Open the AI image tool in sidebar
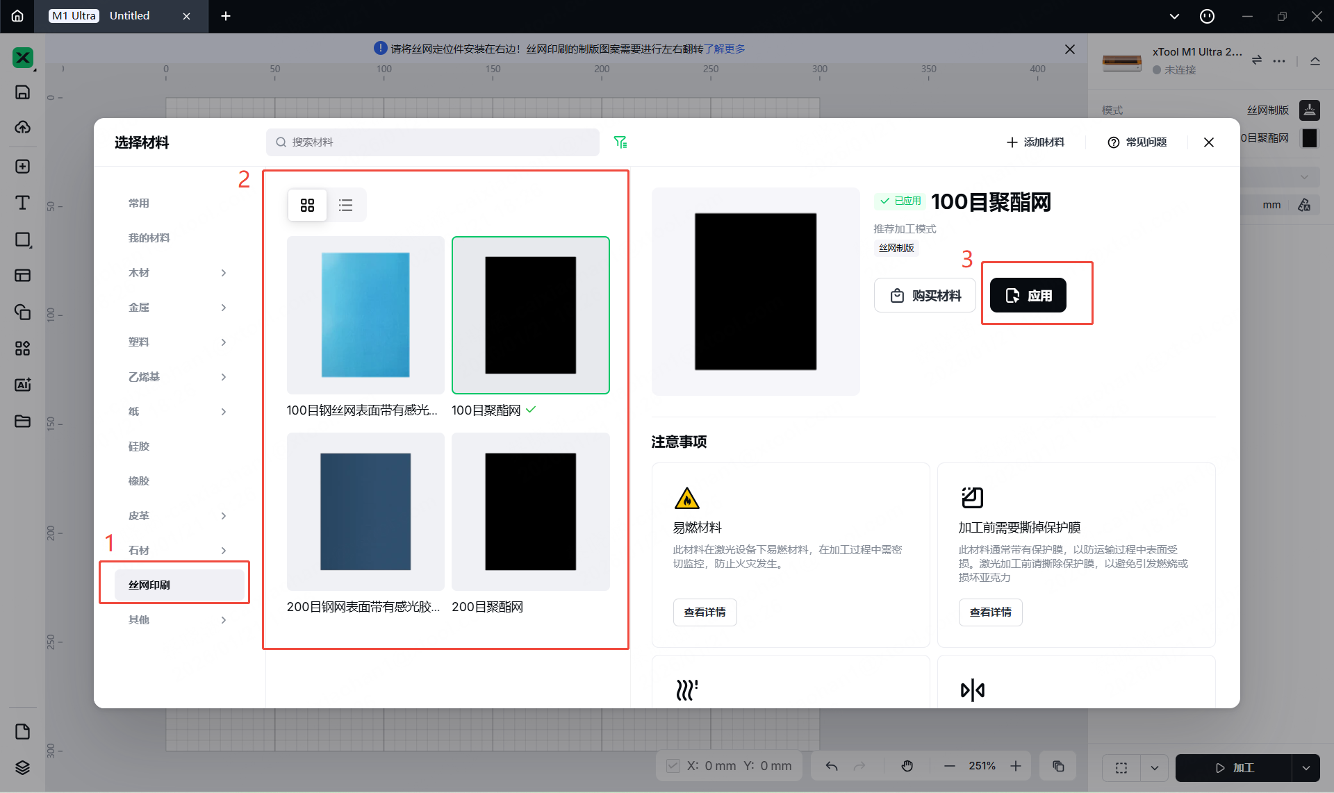The width and height of the screenshot is (1334, 793). [23, 385]
